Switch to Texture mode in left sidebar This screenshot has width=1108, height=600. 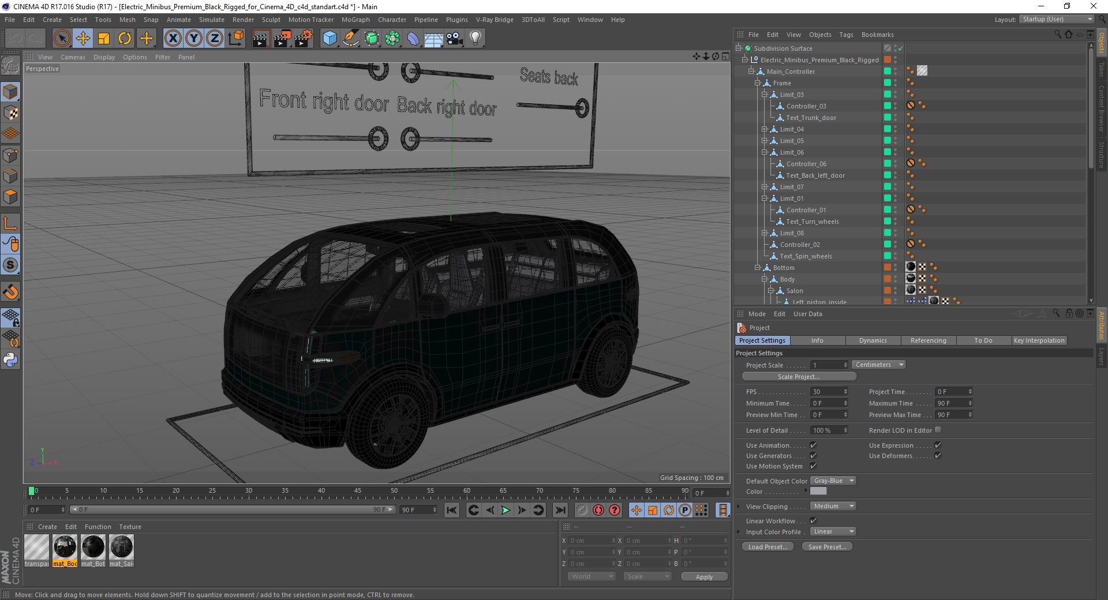10,113
